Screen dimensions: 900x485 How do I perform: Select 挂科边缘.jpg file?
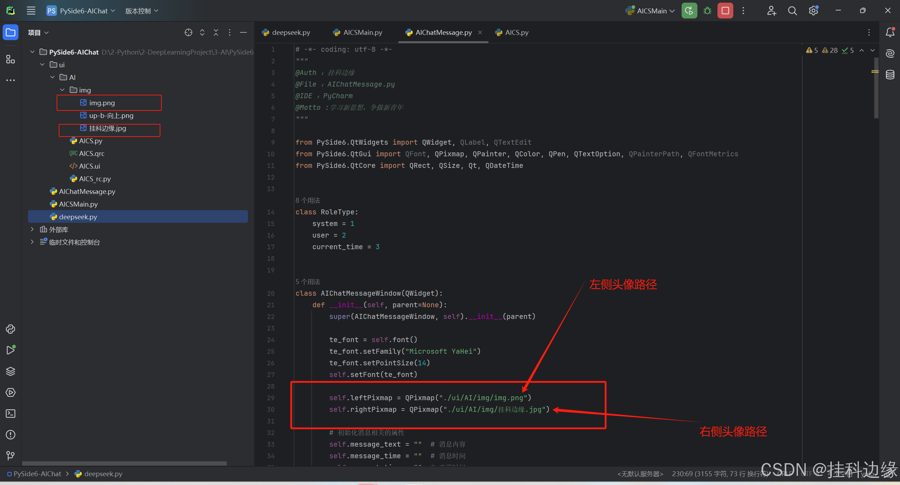tap(108, 128)
